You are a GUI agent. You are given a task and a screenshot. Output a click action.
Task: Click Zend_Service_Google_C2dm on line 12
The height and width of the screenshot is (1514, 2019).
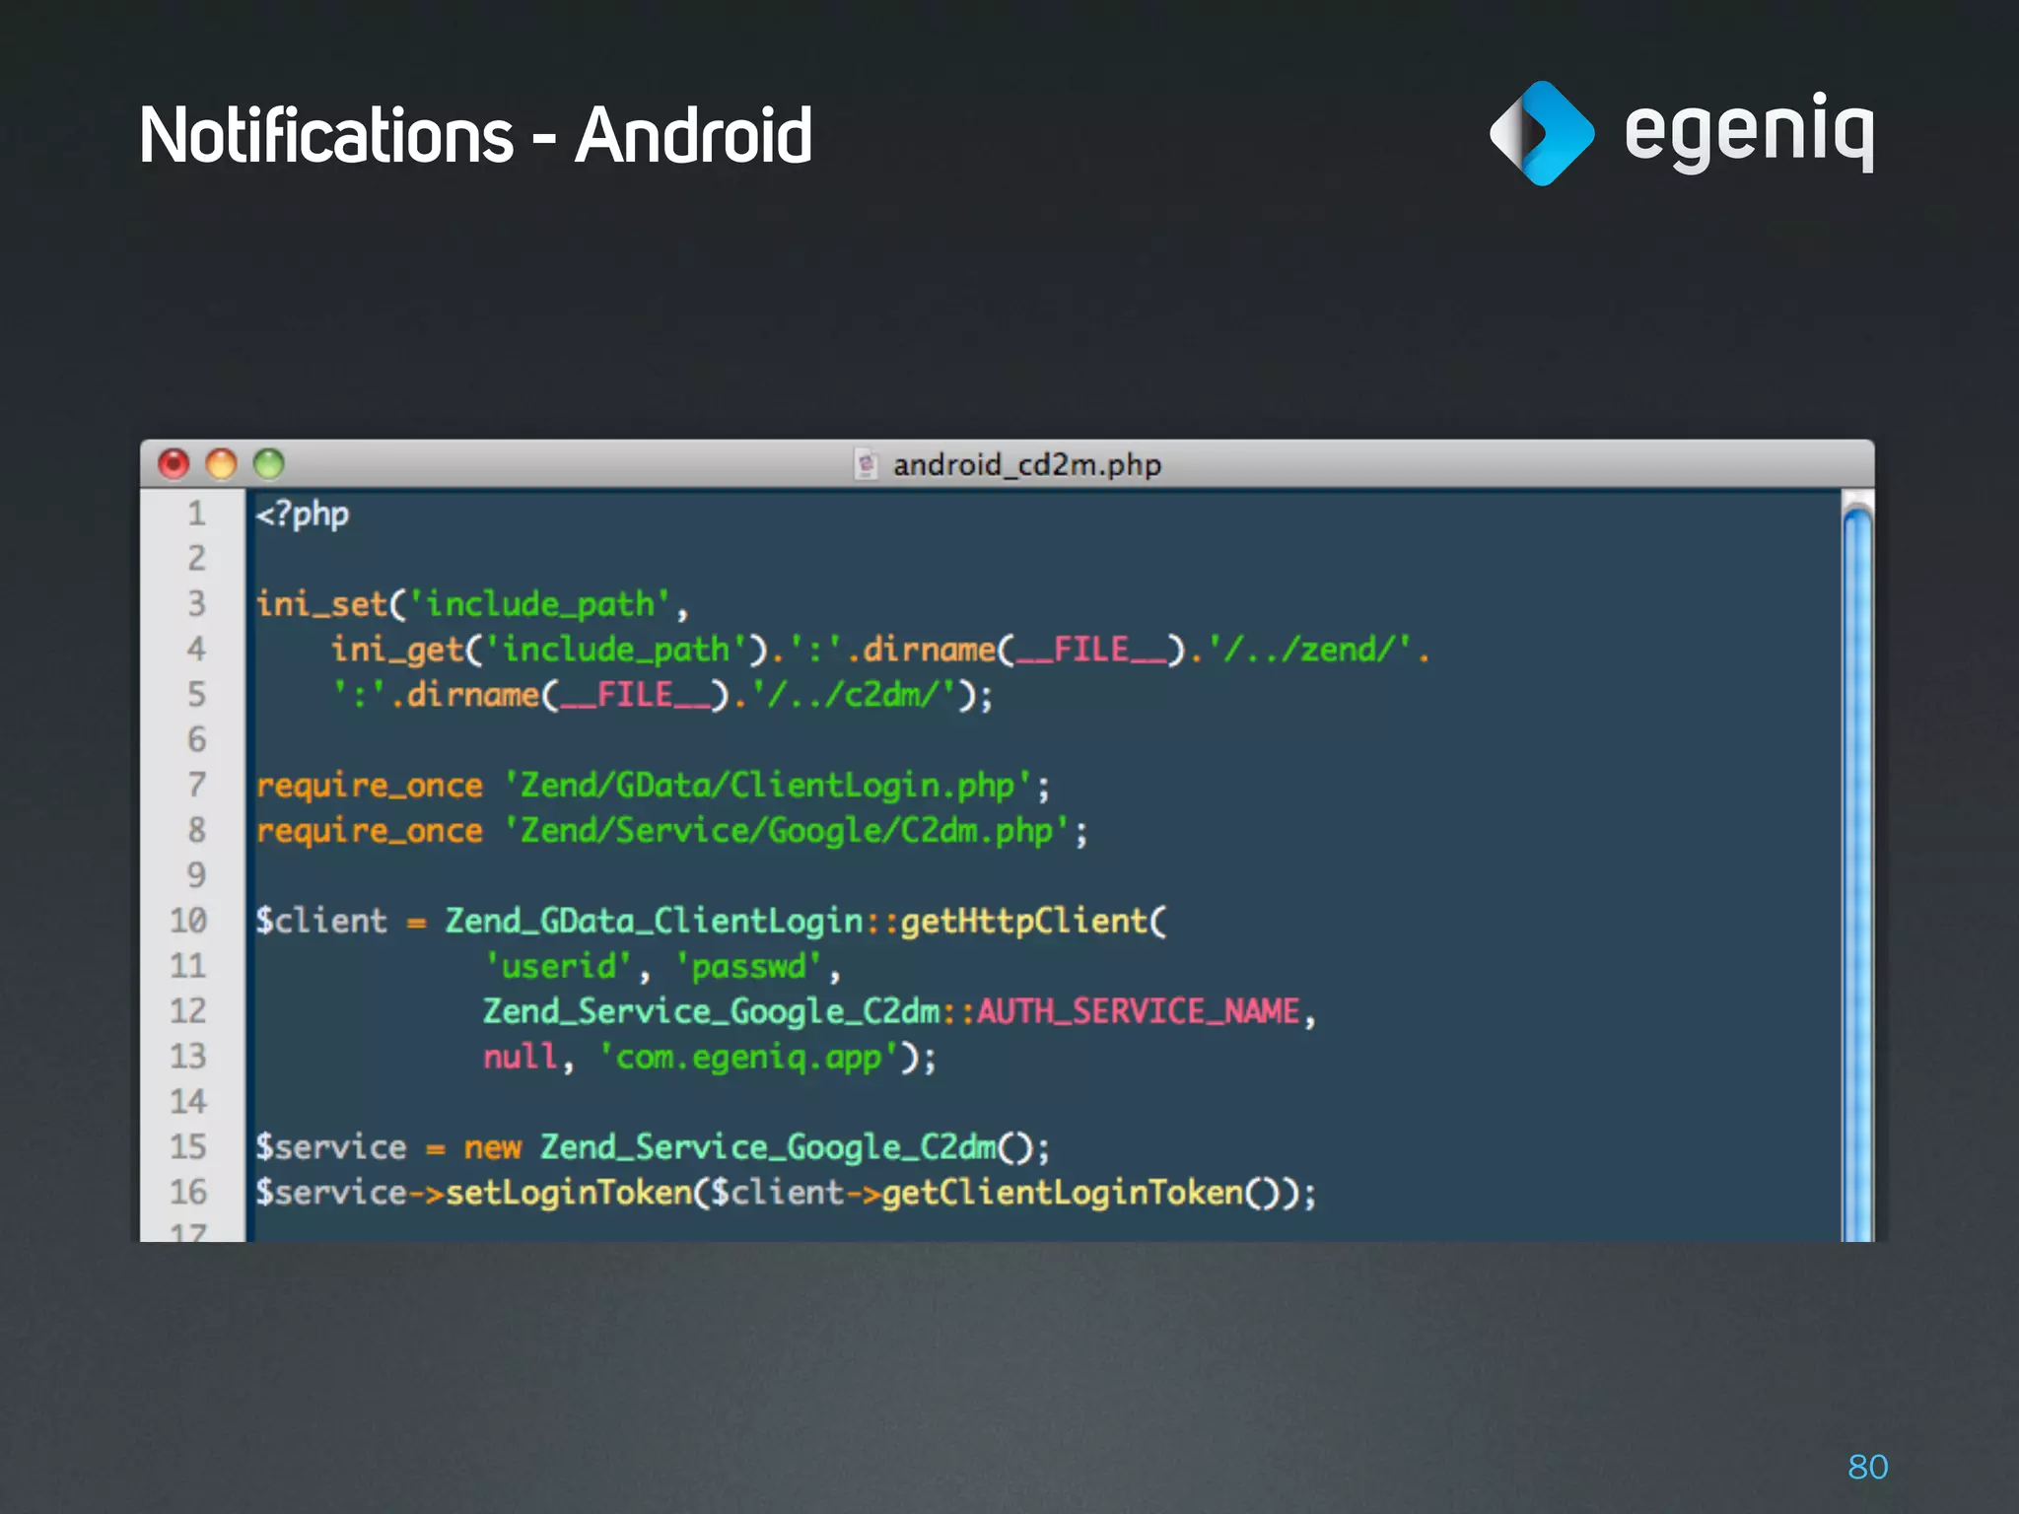click(712, 1012)
